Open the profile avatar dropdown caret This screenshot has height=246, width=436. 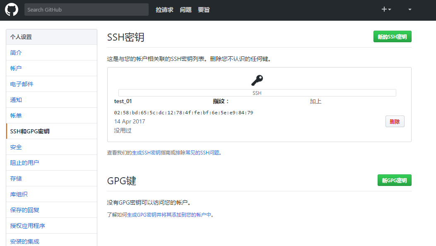(409, 9)
